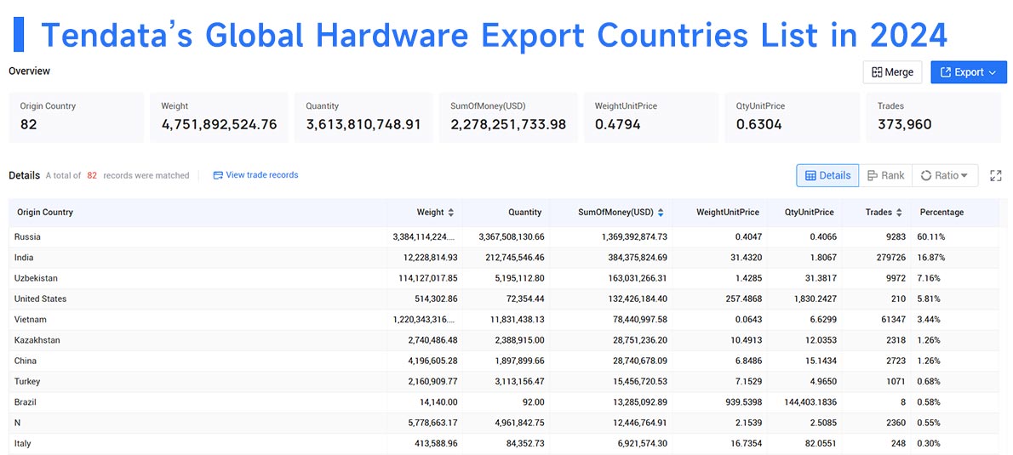Viewport: 1013px width, 455px height.
Task: Click Russia's 60.11% percentage cell
Action: pyautogui.click(x=931, y=237)
